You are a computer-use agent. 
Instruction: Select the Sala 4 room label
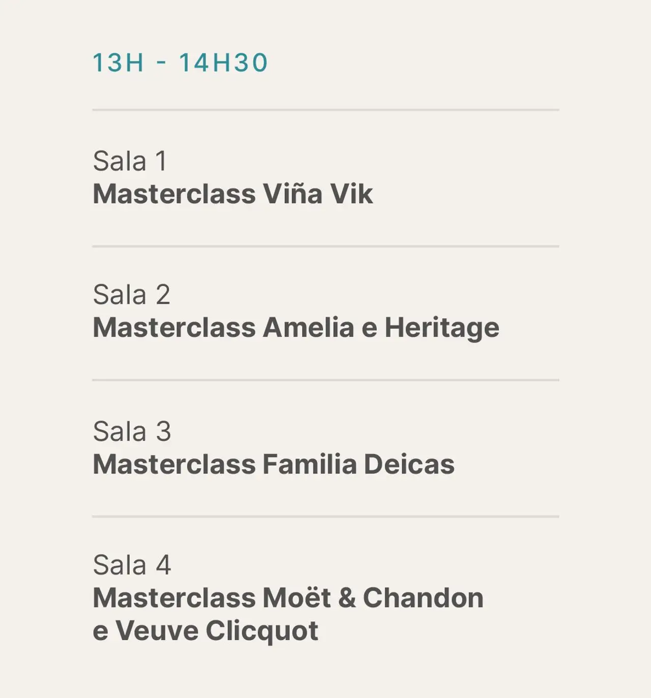pyautogui.click(x=132, y=565)
